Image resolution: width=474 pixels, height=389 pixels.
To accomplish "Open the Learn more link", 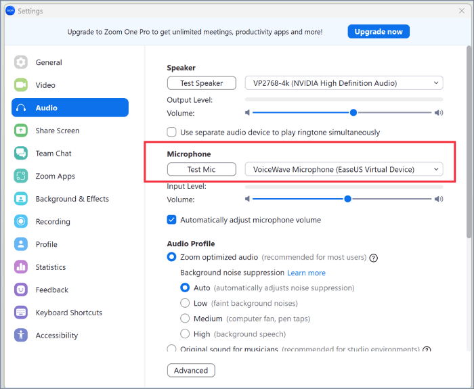I will point(306,273).
